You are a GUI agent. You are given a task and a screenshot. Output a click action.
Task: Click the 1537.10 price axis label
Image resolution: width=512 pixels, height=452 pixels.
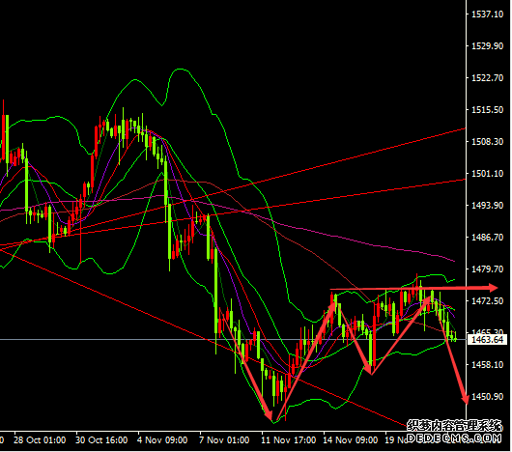(x=488, y=14)
